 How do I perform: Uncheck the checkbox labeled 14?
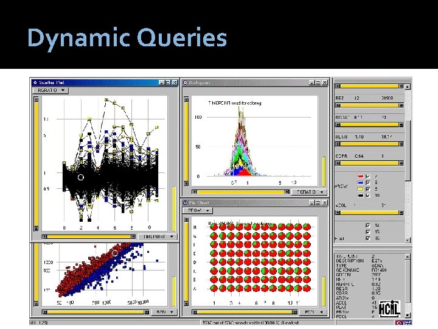click(x=368, y=225)
